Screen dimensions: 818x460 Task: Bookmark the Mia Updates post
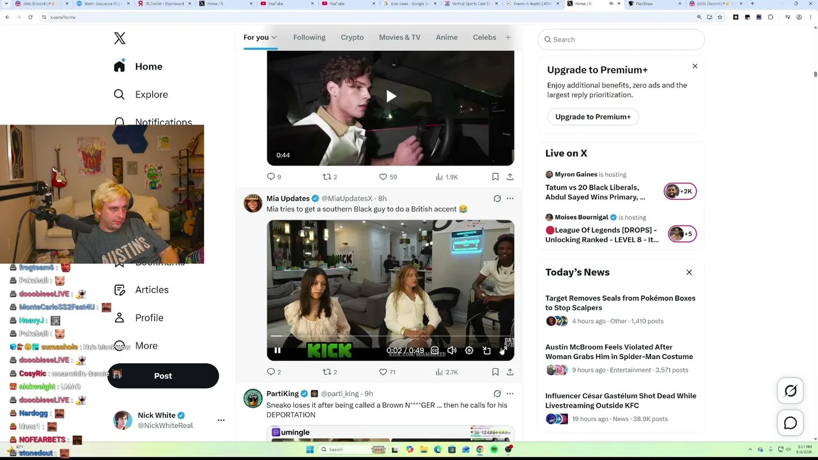pyautogui.click(x=495, y=372)
